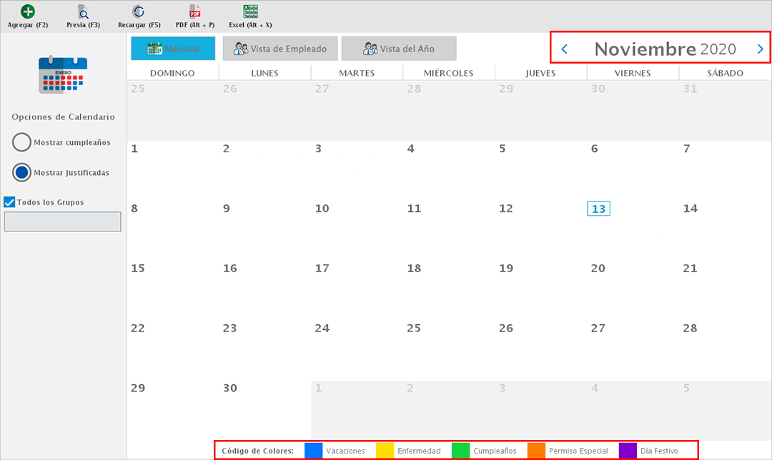772x460 pixels.
Task: Open the Previa print preview icon
Action: point(83,11)
